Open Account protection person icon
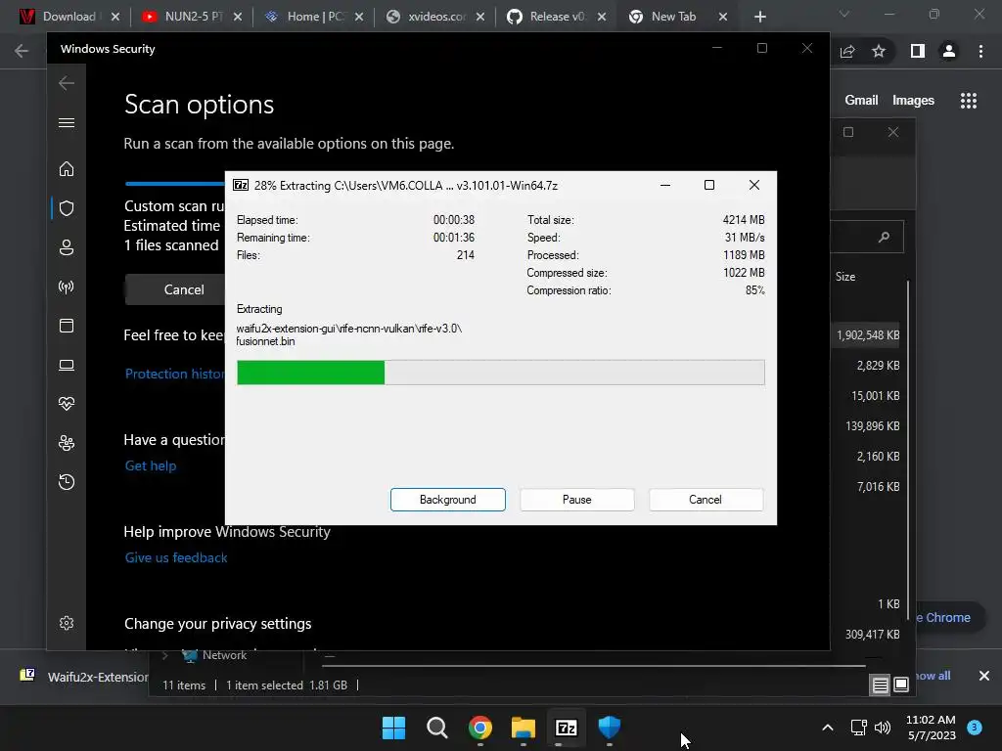The width and height of the screenshot is (1002, 751). [67, 247]
